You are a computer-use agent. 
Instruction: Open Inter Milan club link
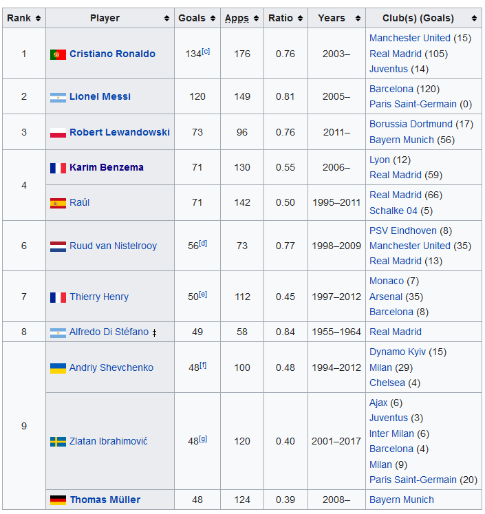[x=391, y=433]
